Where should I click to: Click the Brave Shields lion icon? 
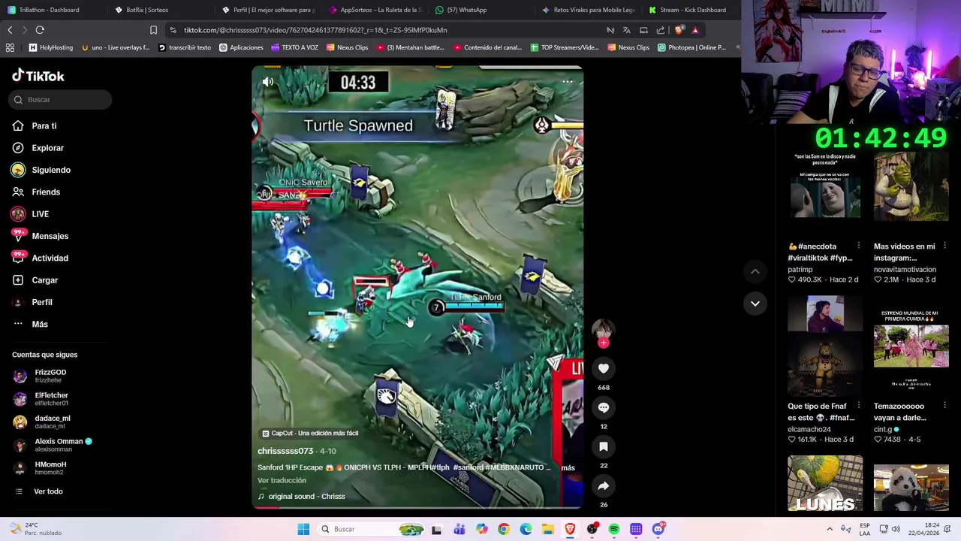coord(679,30)
